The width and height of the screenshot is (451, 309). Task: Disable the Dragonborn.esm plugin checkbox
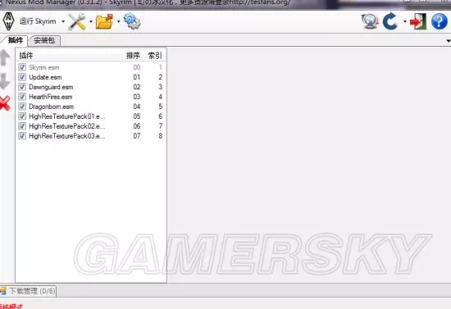[22, 107]
